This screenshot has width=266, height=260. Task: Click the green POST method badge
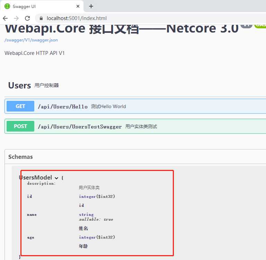tap(20, 126)
